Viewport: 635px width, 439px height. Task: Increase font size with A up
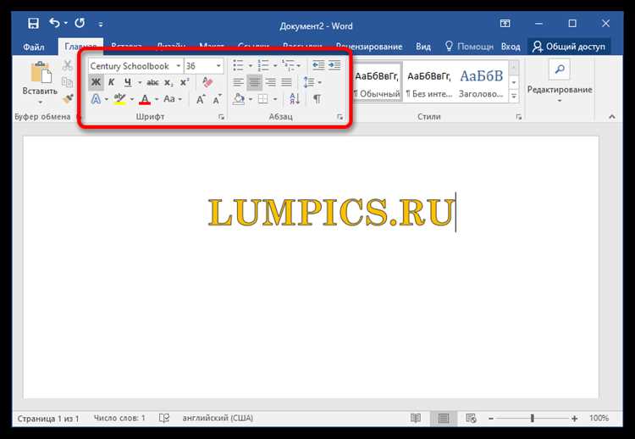pos(201,99)
